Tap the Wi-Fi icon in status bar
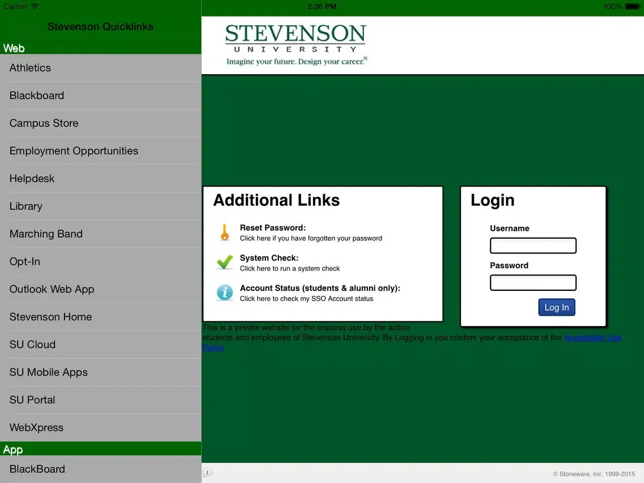The width and height of the screenshot is (644, 483). 35,6
